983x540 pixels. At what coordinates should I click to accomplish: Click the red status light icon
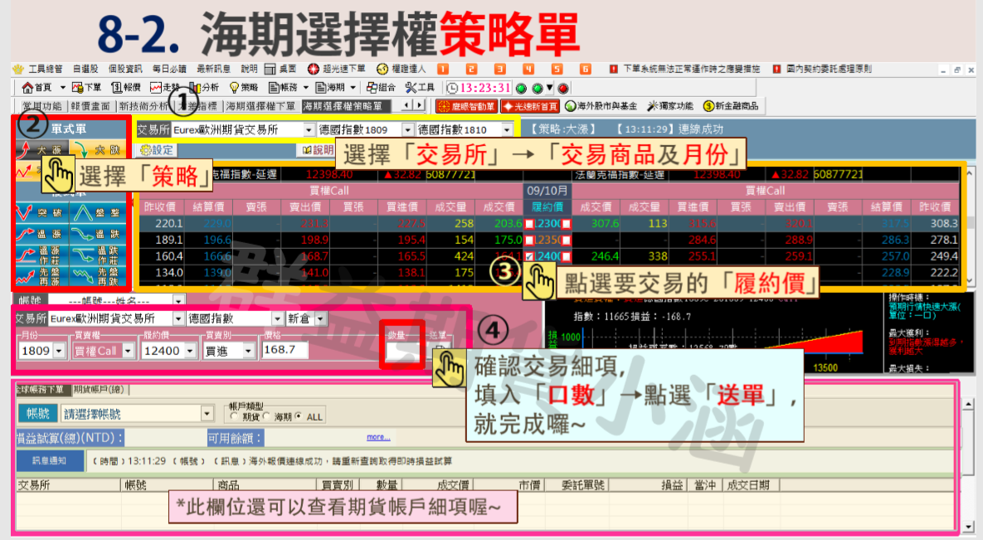coord(563,89)
